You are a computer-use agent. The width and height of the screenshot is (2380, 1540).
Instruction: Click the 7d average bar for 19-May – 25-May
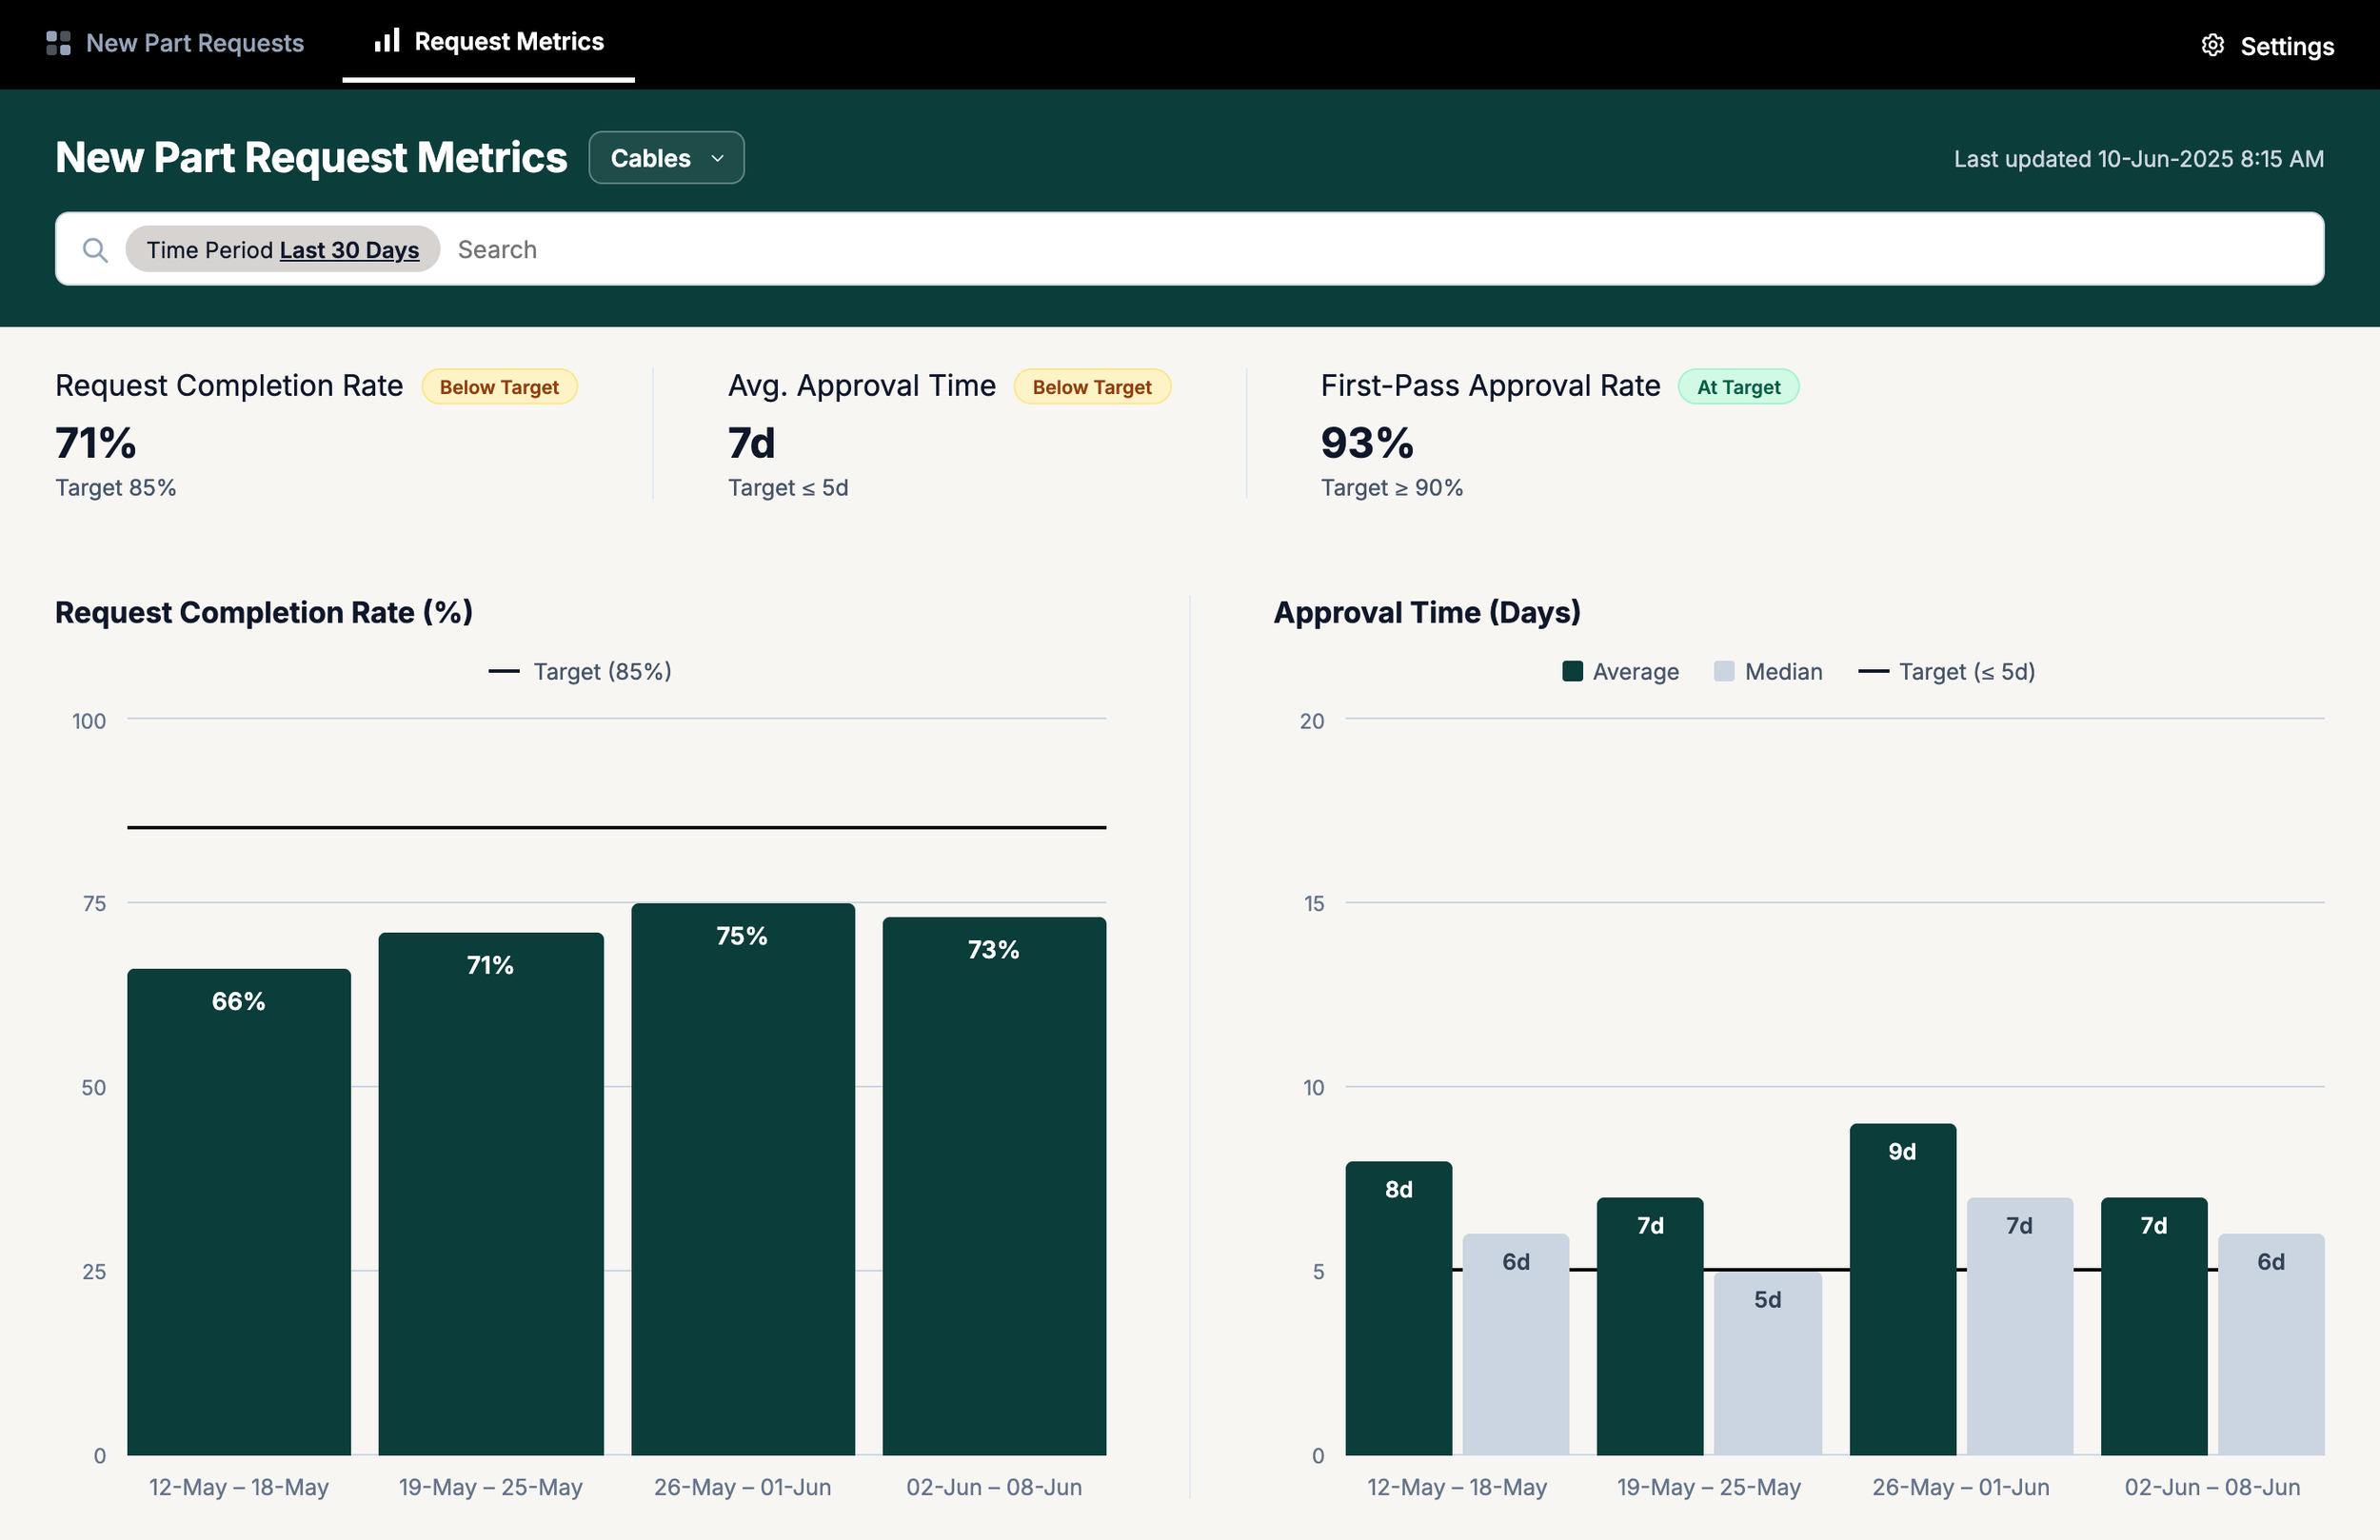(x=1650, y=1326)
